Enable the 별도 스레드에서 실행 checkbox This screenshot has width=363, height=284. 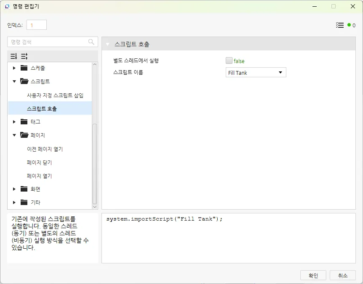[x=229, y=60]
